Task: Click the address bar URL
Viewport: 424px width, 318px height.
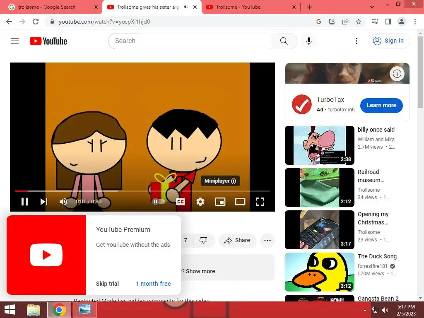Action: tap(104, 22)
